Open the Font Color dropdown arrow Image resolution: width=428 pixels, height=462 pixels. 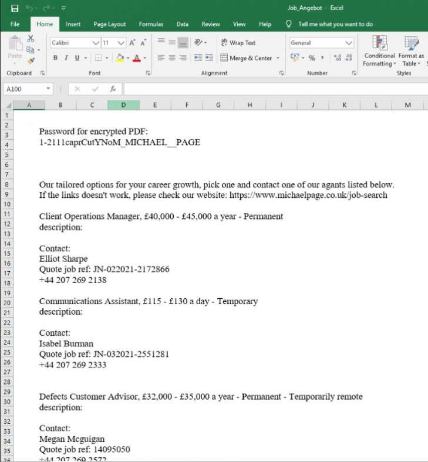pyautogui.click(x=145, y=58)
